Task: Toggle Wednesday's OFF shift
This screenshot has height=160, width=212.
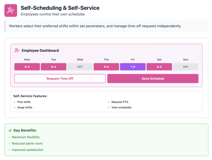Action: click(x=80, y=67)
